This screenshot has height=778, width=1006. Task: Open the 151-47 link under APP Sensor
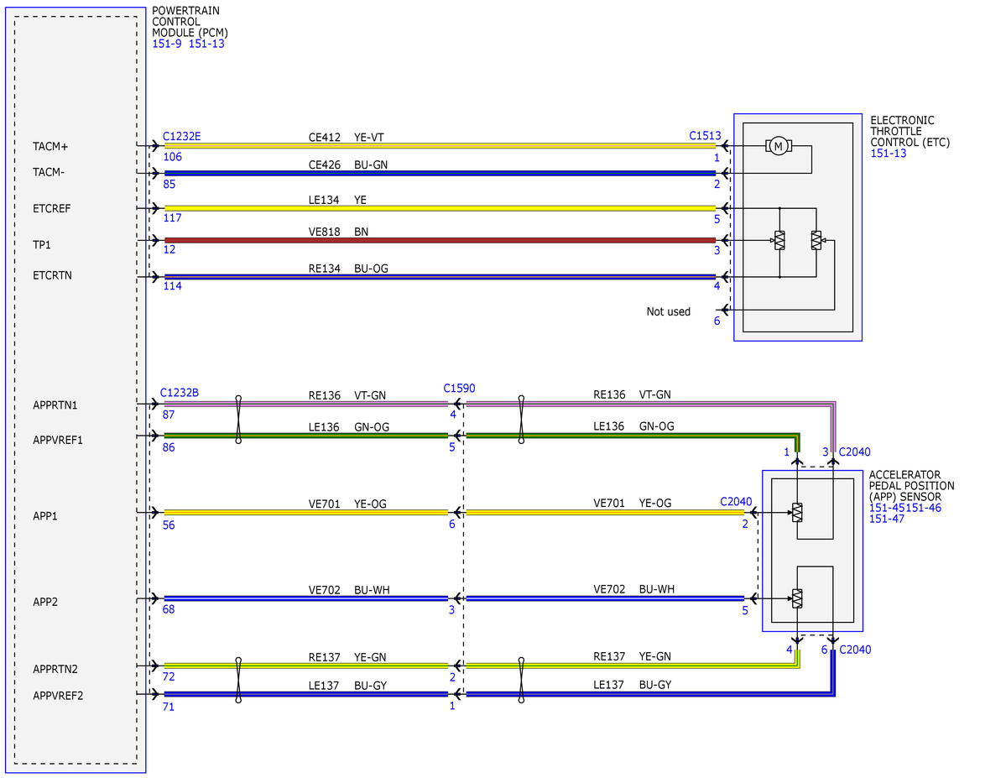pos(887,519)
